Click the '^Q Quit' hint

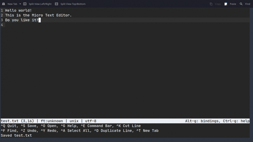pyautogui.click(x=9, y=126)
